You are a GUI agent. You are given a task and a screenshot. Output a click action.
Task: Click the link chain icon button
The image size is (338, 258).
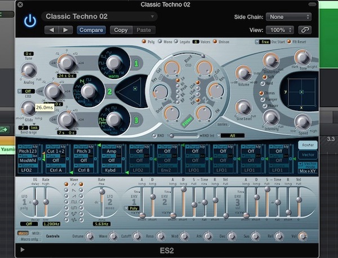coord(305,30)
